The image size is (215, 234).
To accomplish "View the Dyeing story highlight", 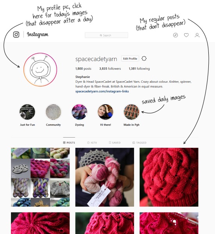I will click(x=79, y=112).
